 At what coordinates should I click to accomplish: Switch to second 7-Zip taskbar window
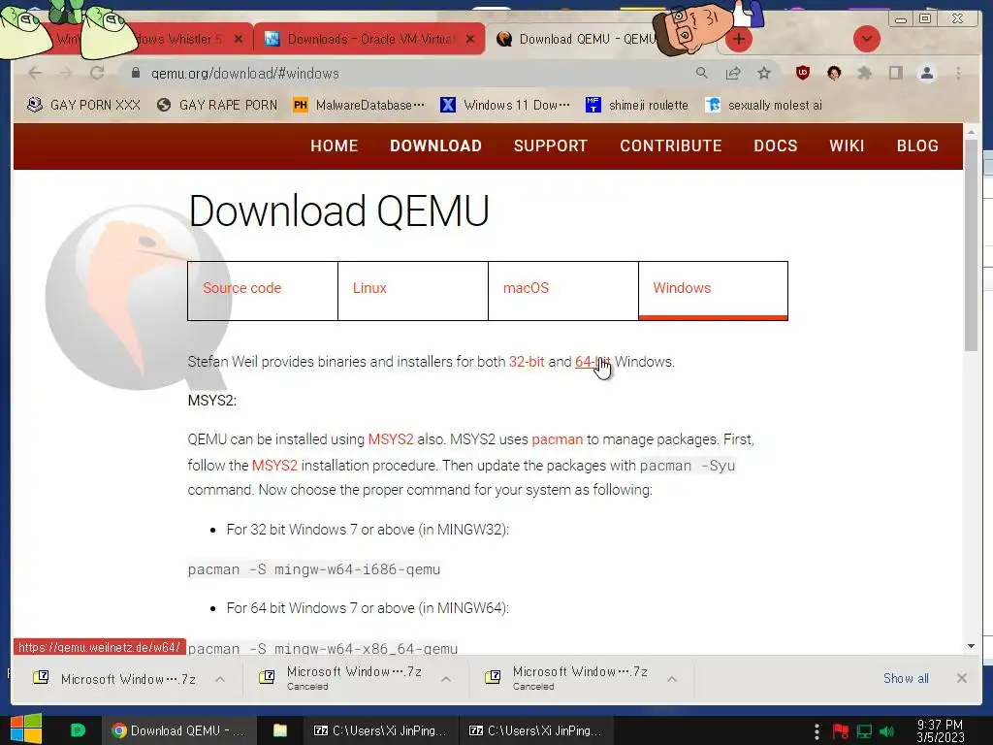point(535,730)
